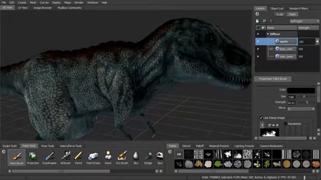Click the flip stamp horizontally icon
Viewport: 321px width, 180px height.
pyautogui.click(x=273, y=125)
